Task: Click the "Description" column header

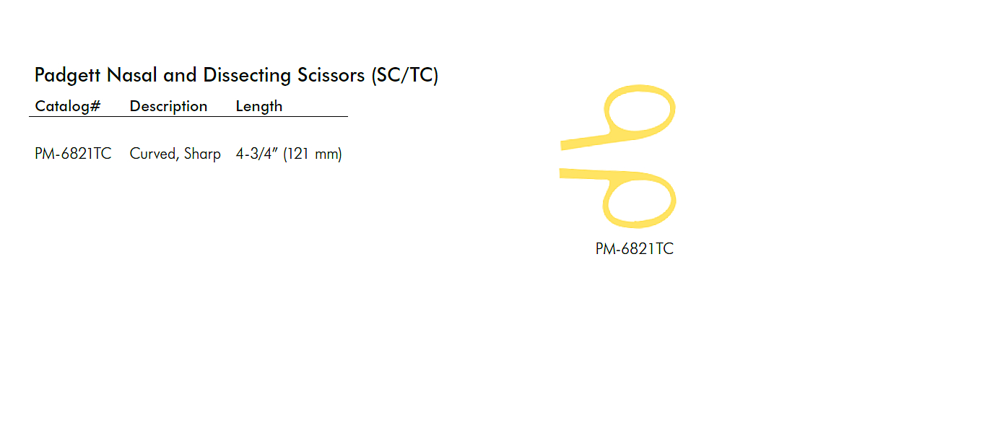Action: tap(168, 106)
